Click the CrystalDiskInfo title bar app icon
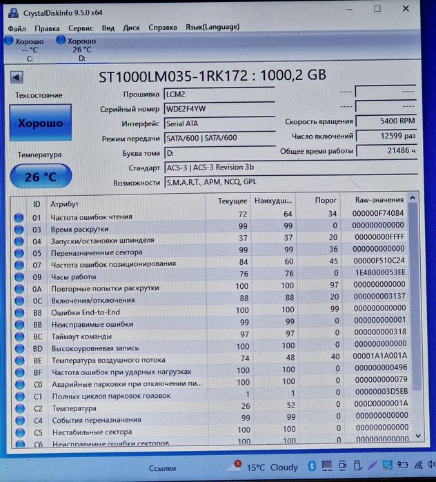This screenshot has height=482, width=436. (x=14, y=13)
